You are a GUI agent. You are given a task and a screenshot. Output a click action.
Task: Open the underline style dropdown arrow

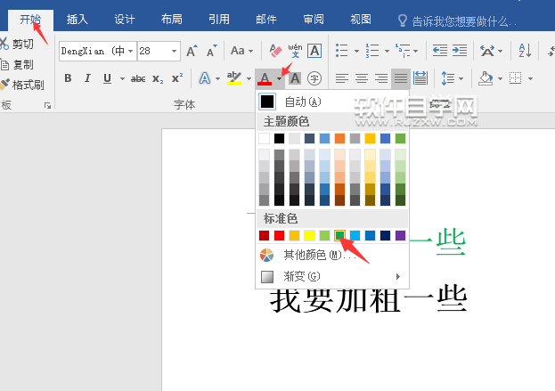122,78
